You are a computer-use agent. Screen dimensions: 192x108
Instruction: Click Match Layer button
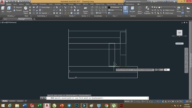point(168,13)
